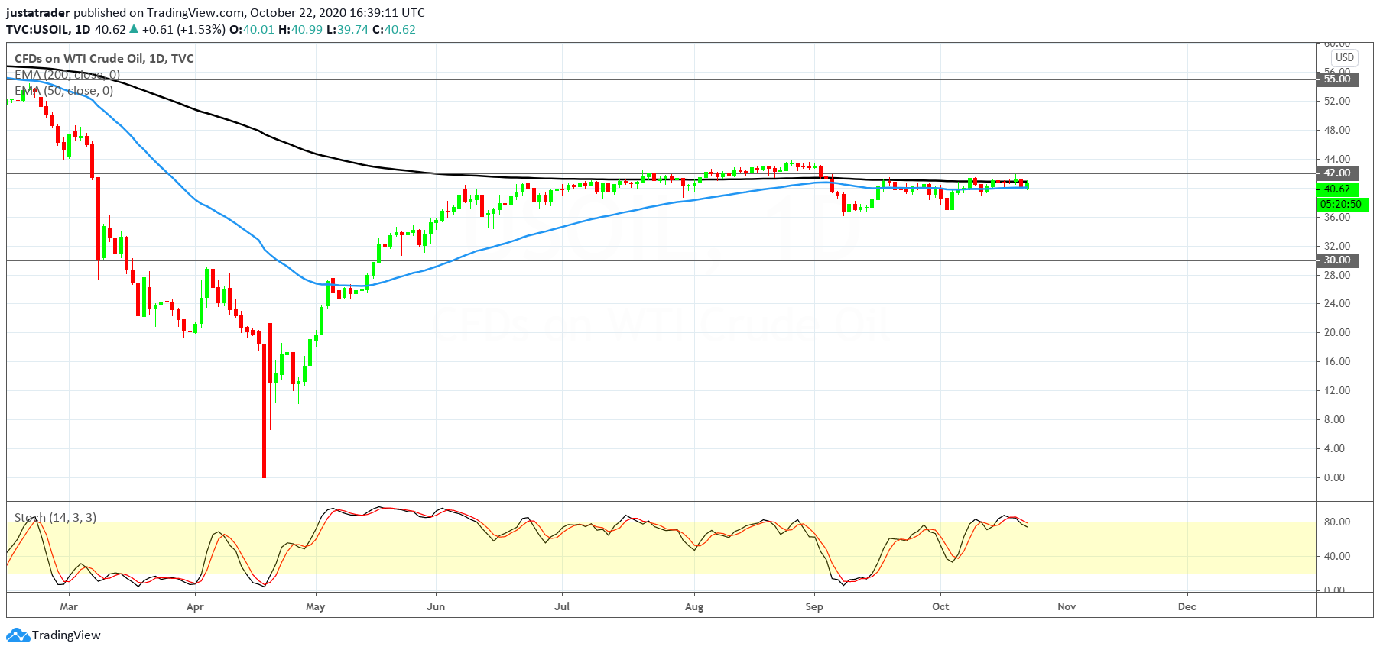This screenshot has height=653, width=1380.
Task: Select the 30.00 horizontal line price tag
Action: 1337,260
